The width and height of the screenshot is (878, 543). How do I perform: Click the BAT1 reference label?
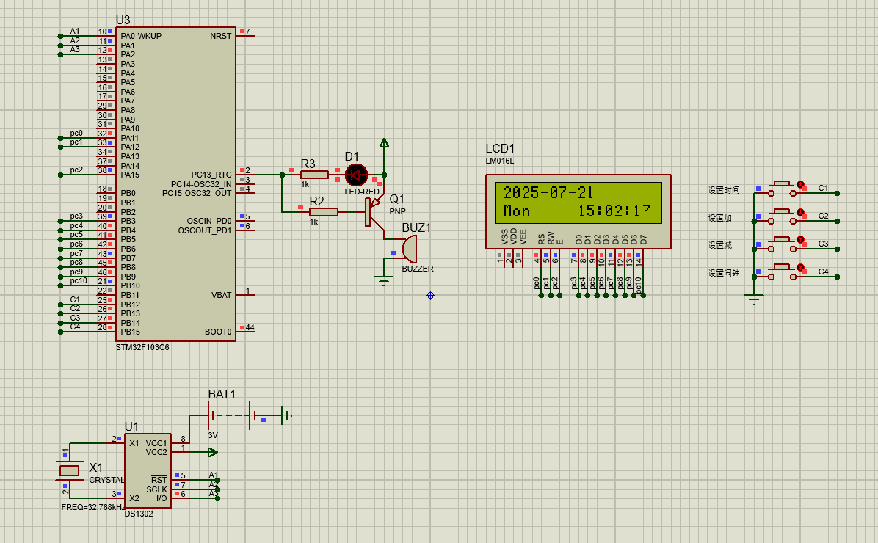click(222, 394)
